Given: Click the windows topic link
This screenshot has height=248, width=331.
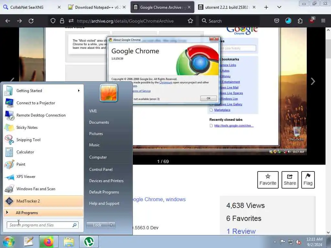Looking at the screenshot, I should (x=176, y=200).
